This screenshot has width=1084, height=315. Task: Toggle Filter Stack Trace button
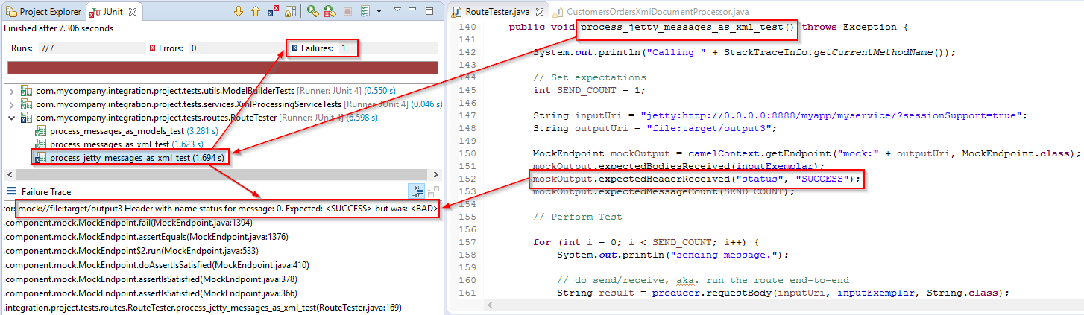[418, 191]
